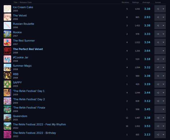Expand the dropdown arrow for Ice Cream Cake
The image size is (170, 140).
[x=163, y=9]
